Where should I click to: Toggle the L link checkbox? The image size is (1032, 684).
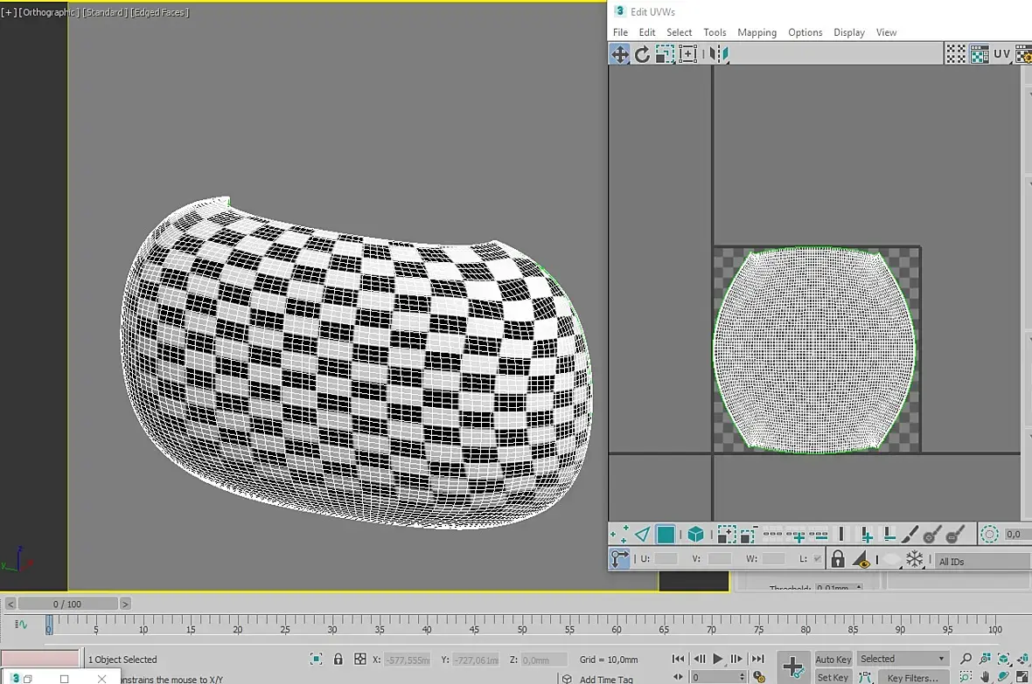817,558
